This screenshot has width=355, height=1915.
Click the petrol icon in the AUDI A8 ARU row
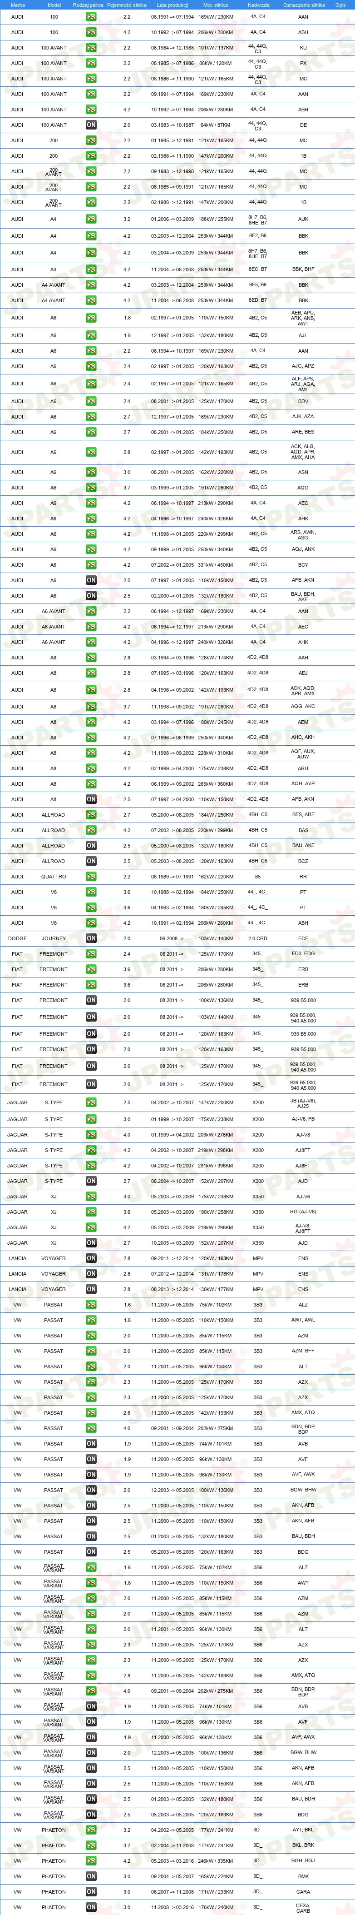click(x=91, y=768)
